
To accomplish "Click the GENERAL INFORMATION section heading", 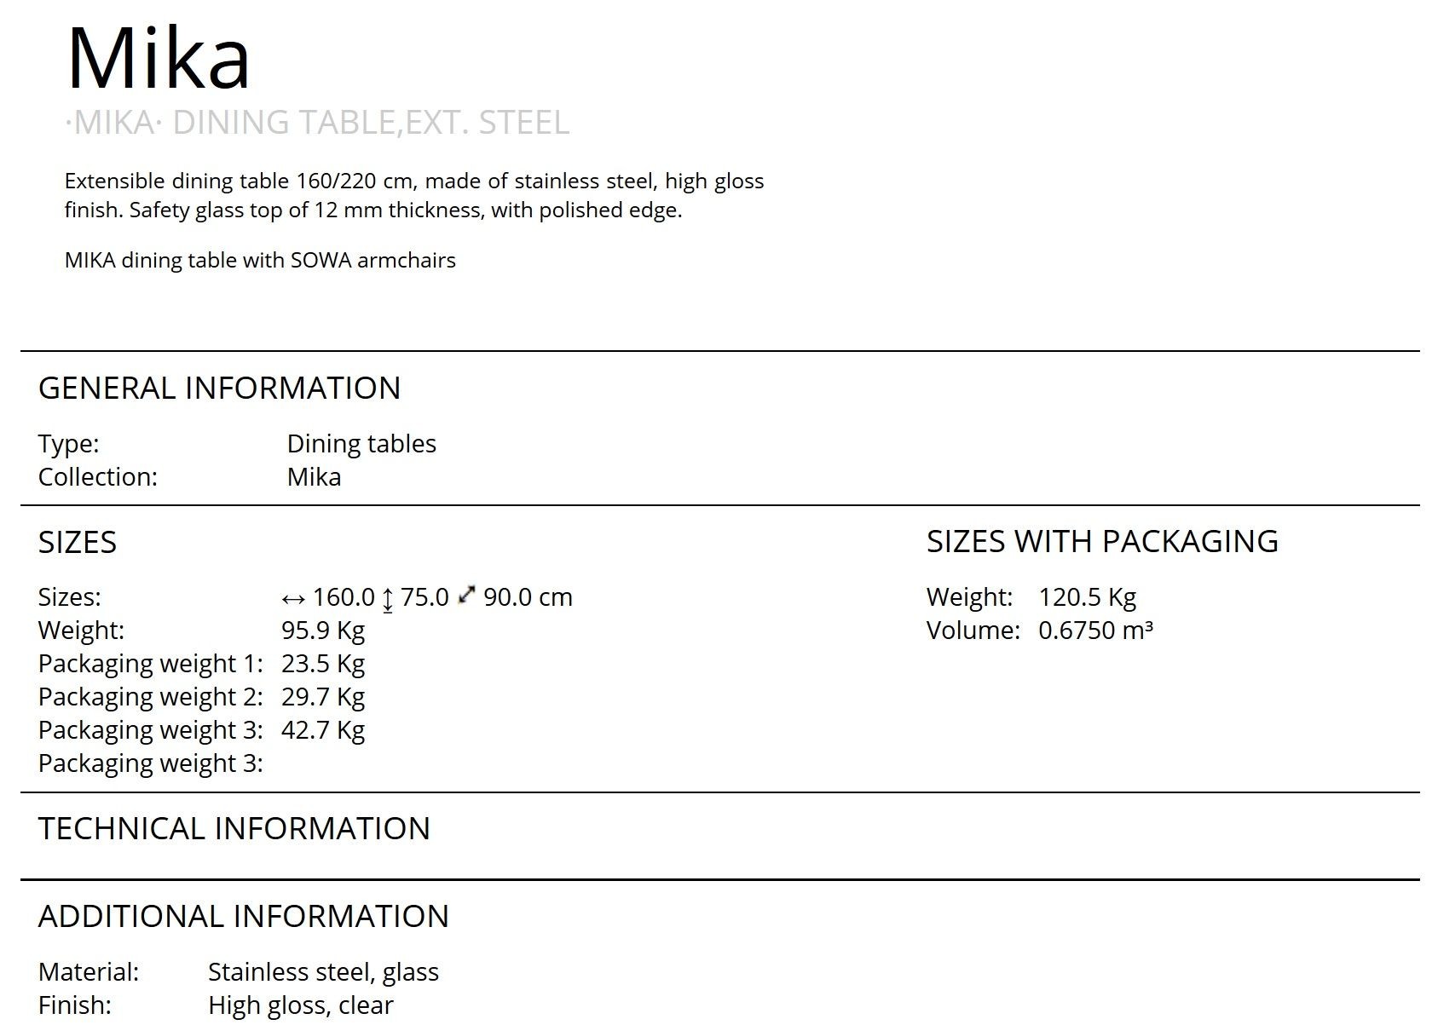I will (219, 389).
